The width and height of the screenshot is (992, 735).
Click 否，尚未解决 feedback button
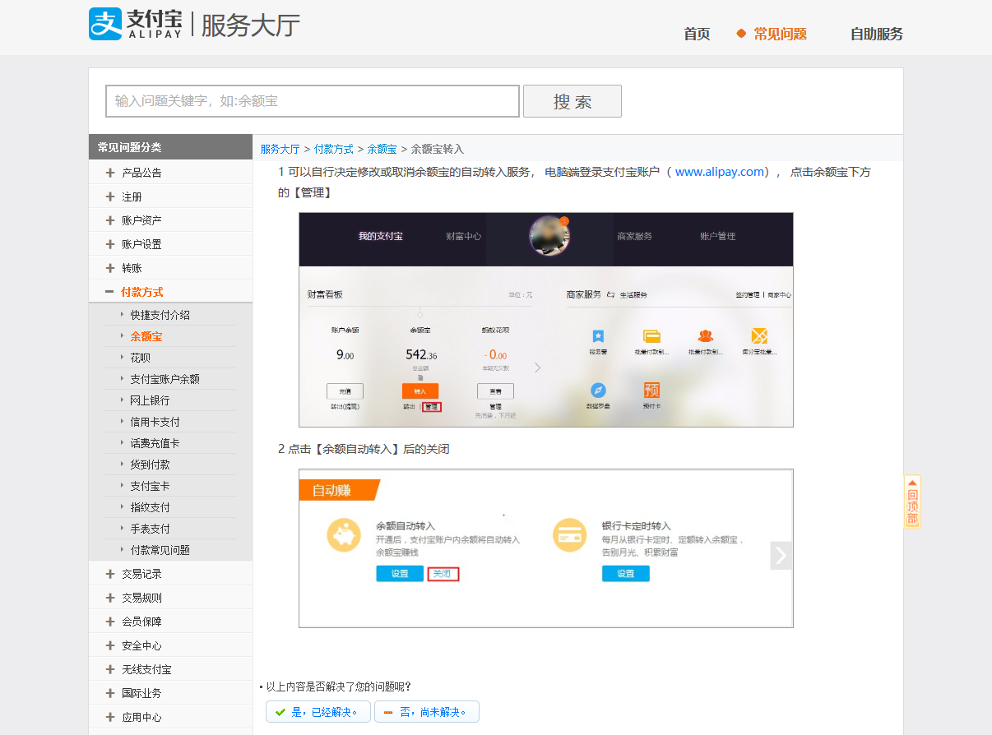[x=427, y=712]
